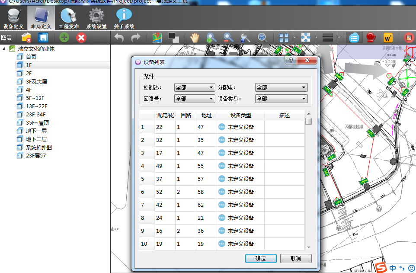Click the zoom in magnifier tool
This screenshot has height=273, width=416.
(211, 38)
